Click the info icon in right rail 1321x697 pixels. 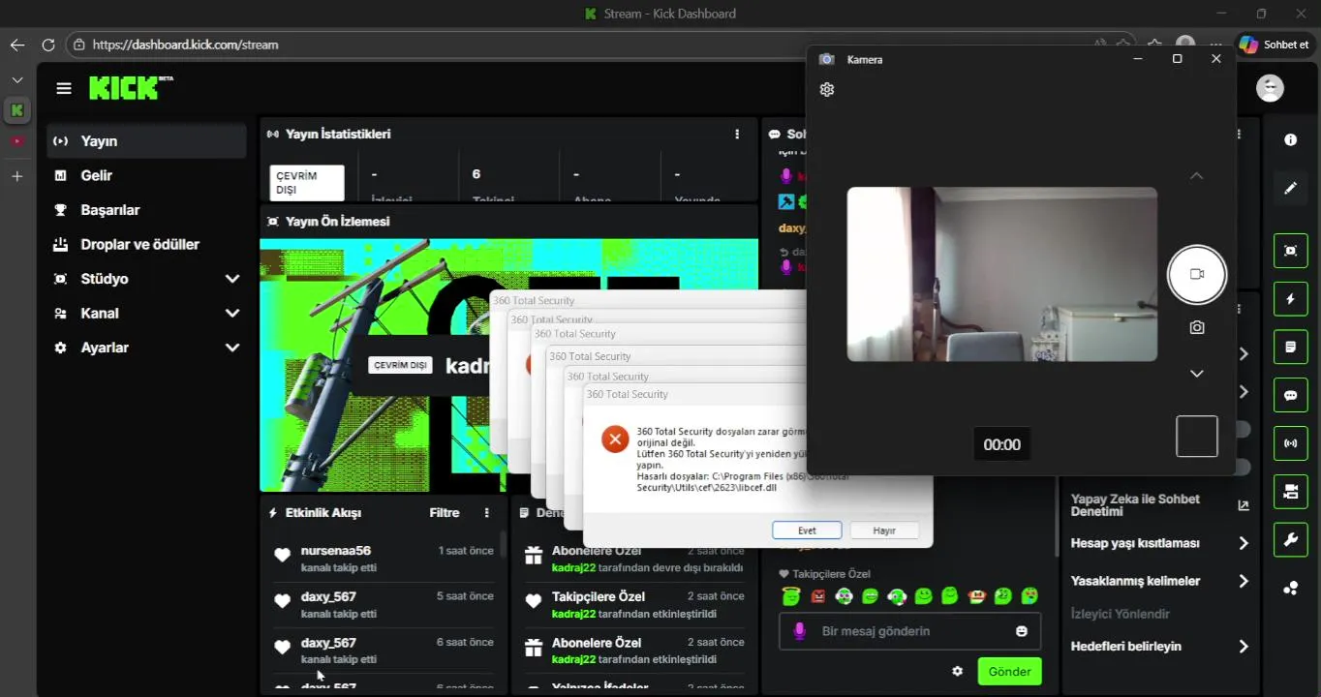tap(1290, 140)
